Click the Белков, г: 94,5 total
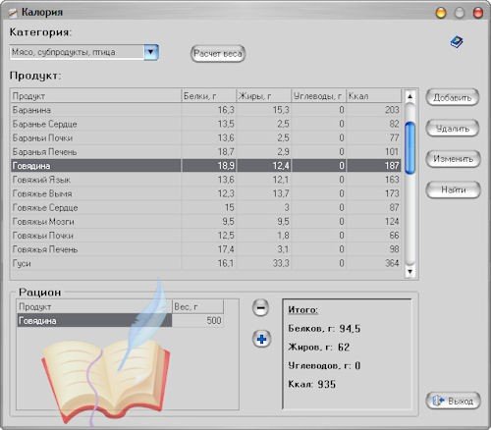 click(x=324, y=328)
